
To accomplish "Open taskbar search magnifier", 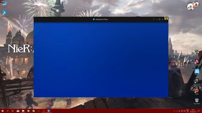I will 8,111.
